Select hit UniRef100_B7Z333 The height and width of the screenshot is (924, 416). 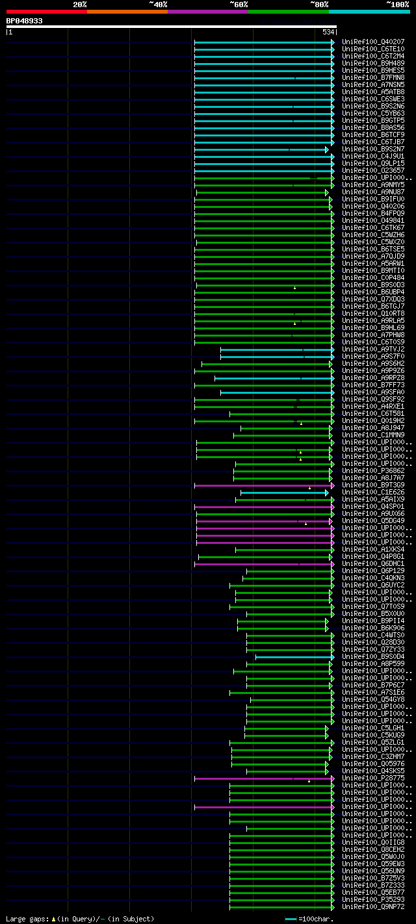click(373, 885)
